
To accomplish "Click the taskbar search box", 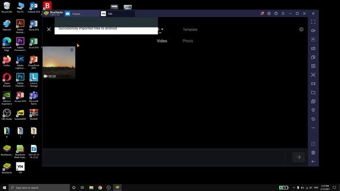I will pyautogui.click(x=39, y=187).
